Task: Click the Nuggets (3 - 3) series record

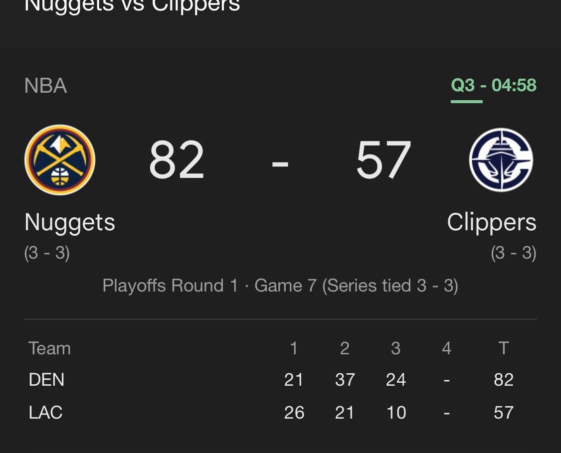Action: point(47,253)
